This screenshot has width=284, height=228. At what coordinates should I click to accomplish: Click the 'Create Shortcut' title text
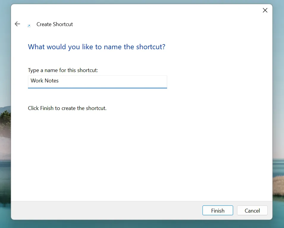click(x=55, y=24)
